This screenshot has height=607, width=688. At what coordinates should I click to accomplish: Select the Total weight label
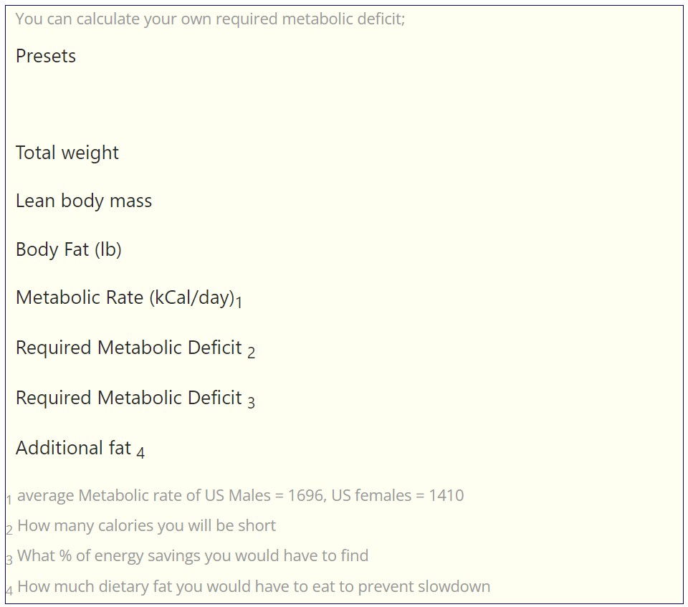(x=67, y=153)
